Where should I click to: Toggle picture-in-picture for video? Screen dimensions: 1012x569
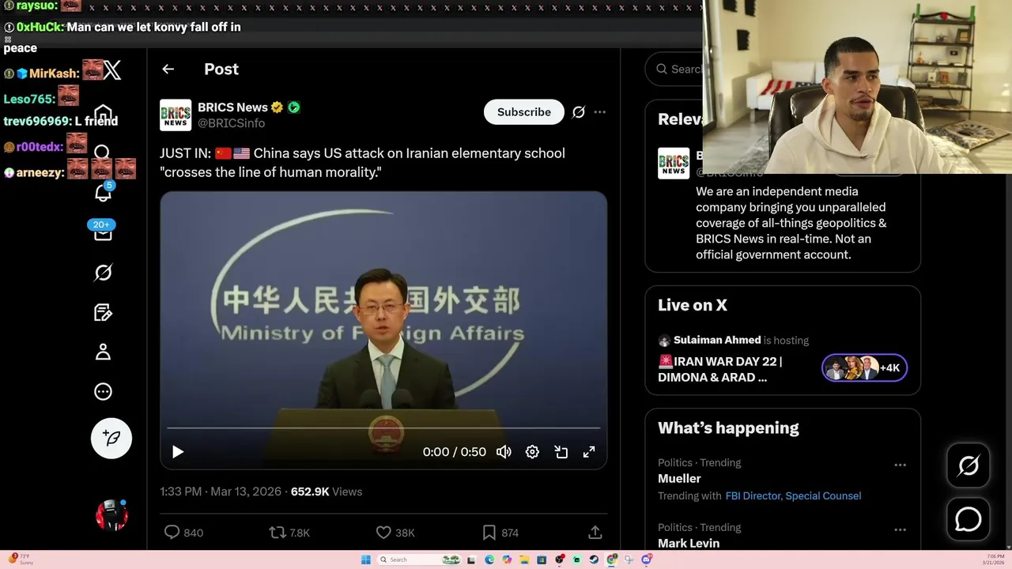561,452
